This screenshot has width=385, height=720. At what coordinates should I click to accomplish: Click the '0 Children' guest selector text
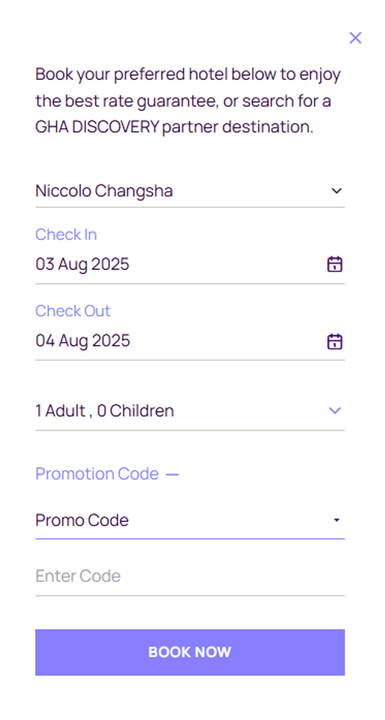click(x=135, y=411)
